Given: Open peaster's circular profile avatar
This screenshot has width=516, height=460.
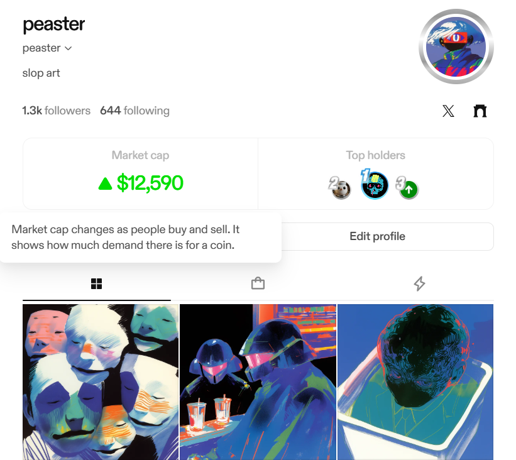Looking at the screenshot, I should [x=456, y=47].
